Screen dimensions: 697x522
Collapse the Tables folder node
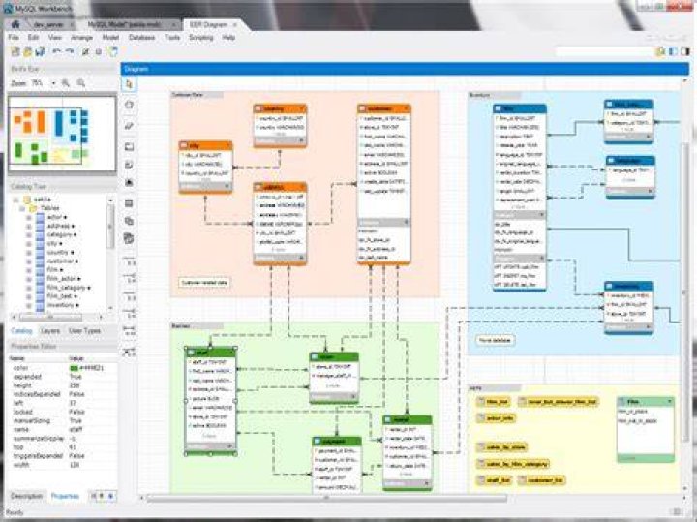pos(22,208)
